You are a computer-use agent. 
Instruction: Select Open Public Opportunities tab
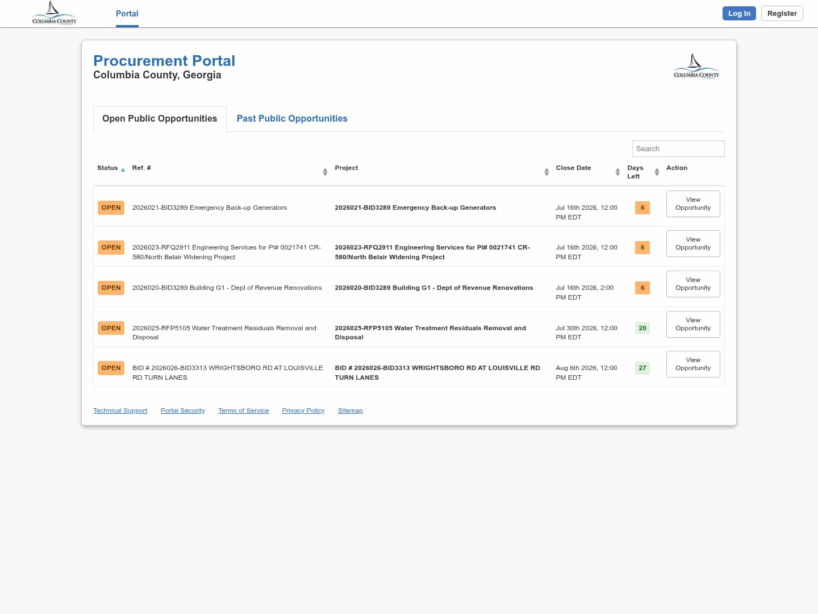[x=160, y=119]
